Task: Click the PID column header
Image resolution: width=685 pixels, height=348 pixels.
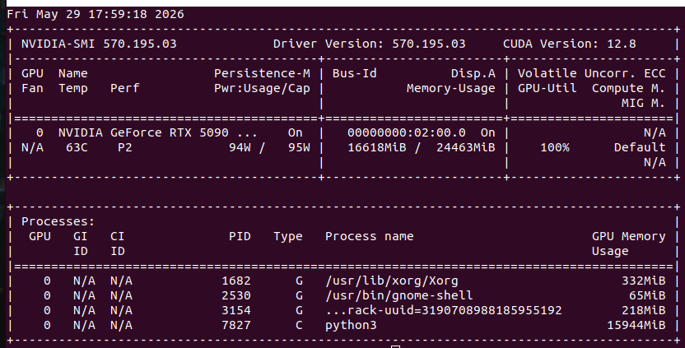Action: pyautogui.click(x=240, y=236)
